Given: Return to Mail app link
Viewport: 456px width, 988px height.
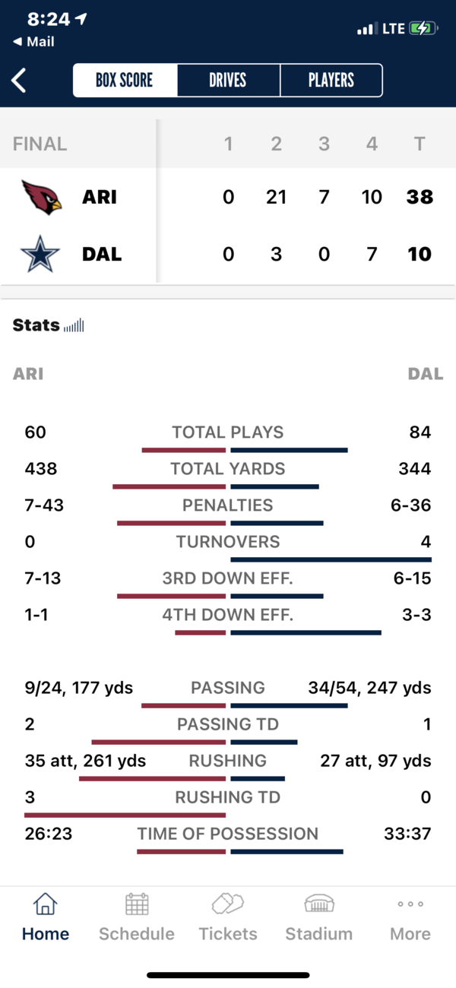Looking at the screenshot, I should 33,42.
